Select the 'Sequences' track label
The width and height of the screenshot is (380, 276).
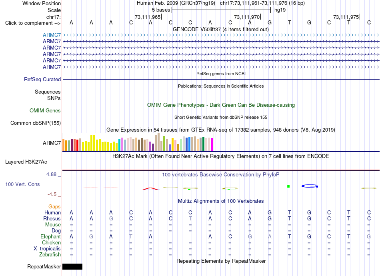tap(48, 92)
